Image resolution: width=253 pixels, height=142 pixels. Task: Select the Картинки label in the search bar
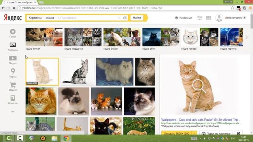pyautogui.click(x=35, y=18)
